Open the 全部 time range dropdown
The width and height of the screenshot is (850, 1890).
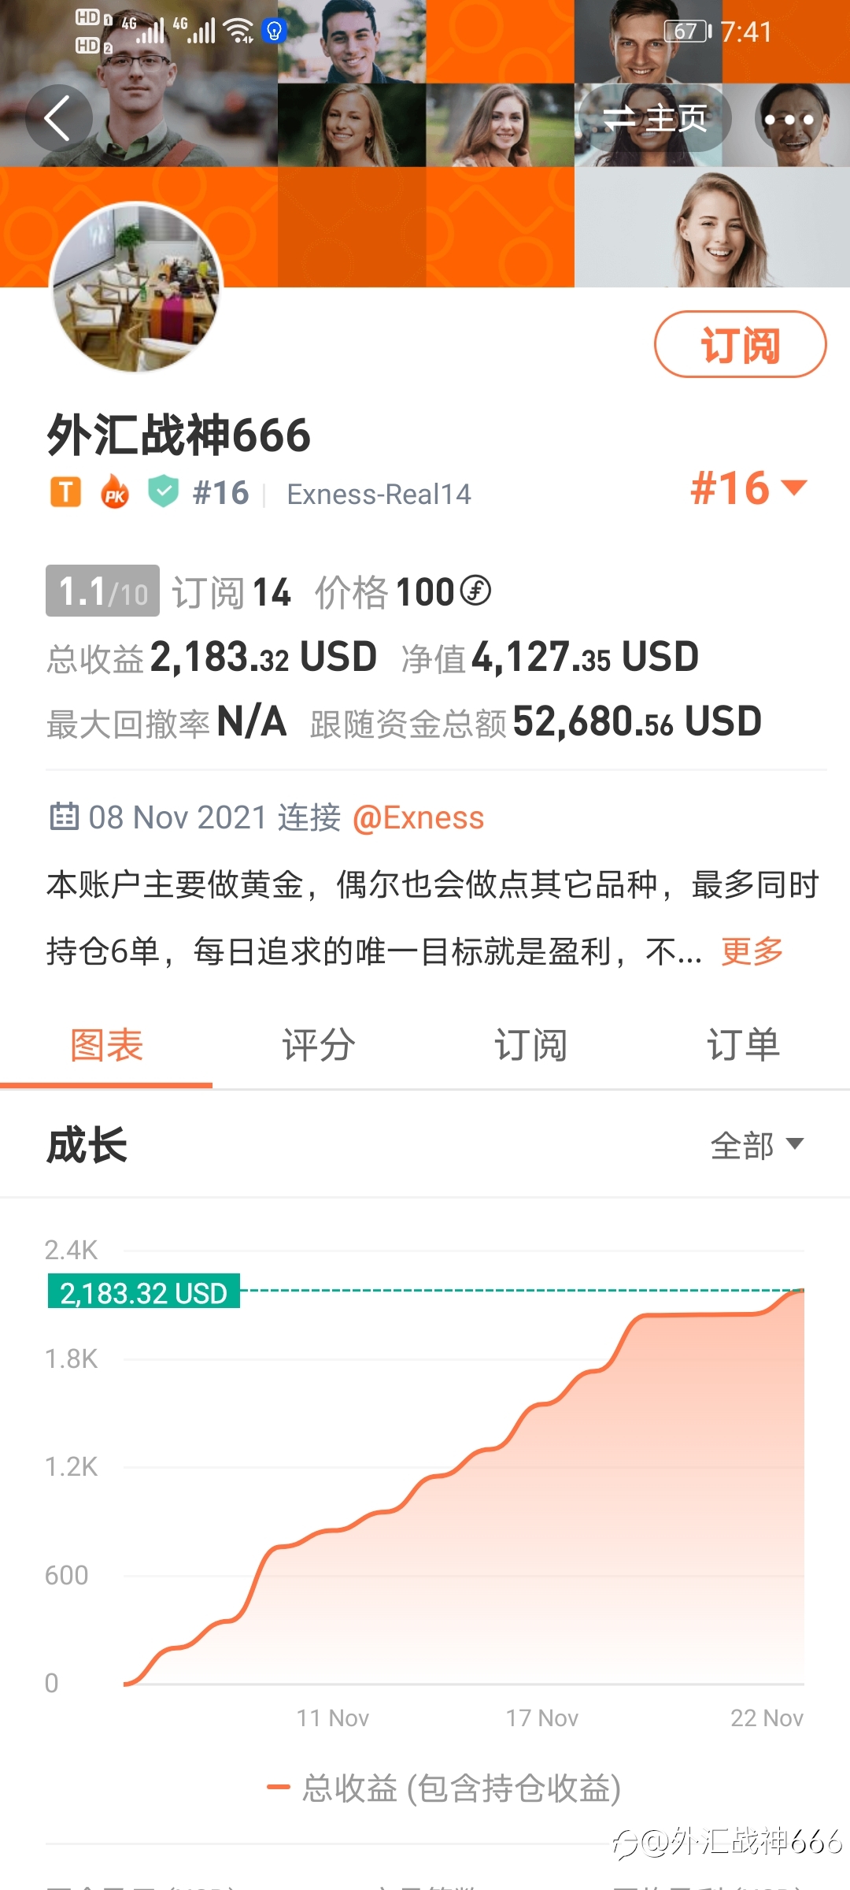pos(756,1145)
